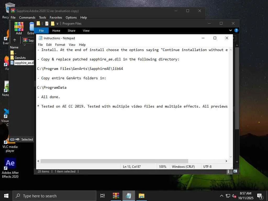The width and height of the screenshot is (268, 201).
Task: Select GenArts folder in WinRAR list
Action: [x=20, y=58]
